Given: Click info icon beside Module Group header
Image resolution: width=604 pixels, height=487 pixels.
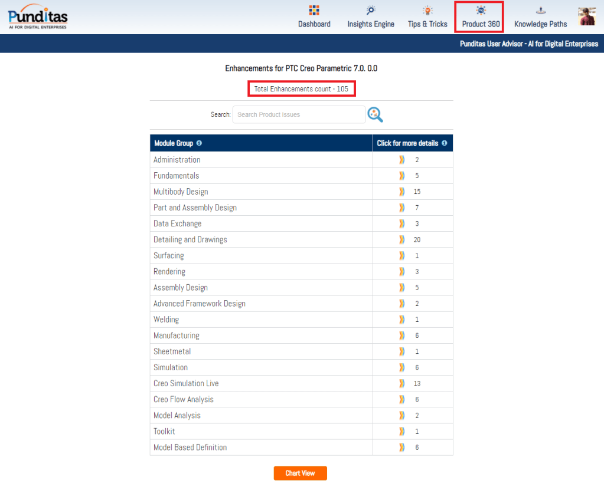Looking at the screenshot, I should (199, 143).
